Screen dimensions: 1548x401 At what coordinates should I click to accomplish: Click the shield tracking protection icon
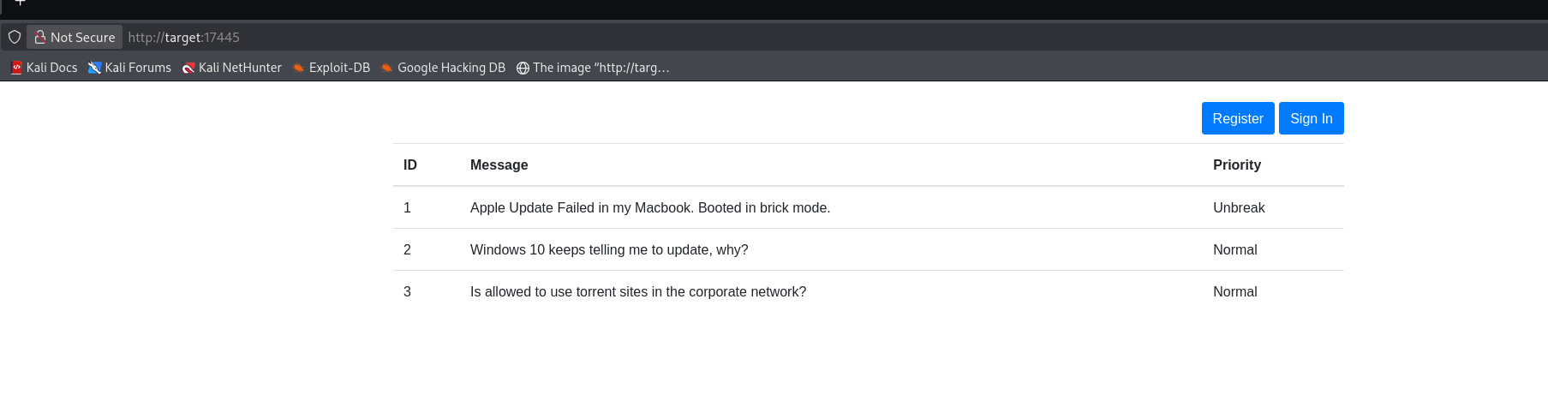click(15, 37)
